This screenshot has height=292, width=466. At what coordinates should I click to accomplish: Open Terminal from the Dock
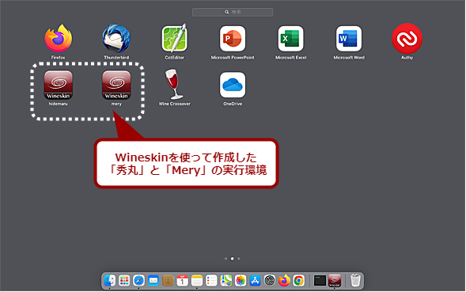[x=320, y=280]
